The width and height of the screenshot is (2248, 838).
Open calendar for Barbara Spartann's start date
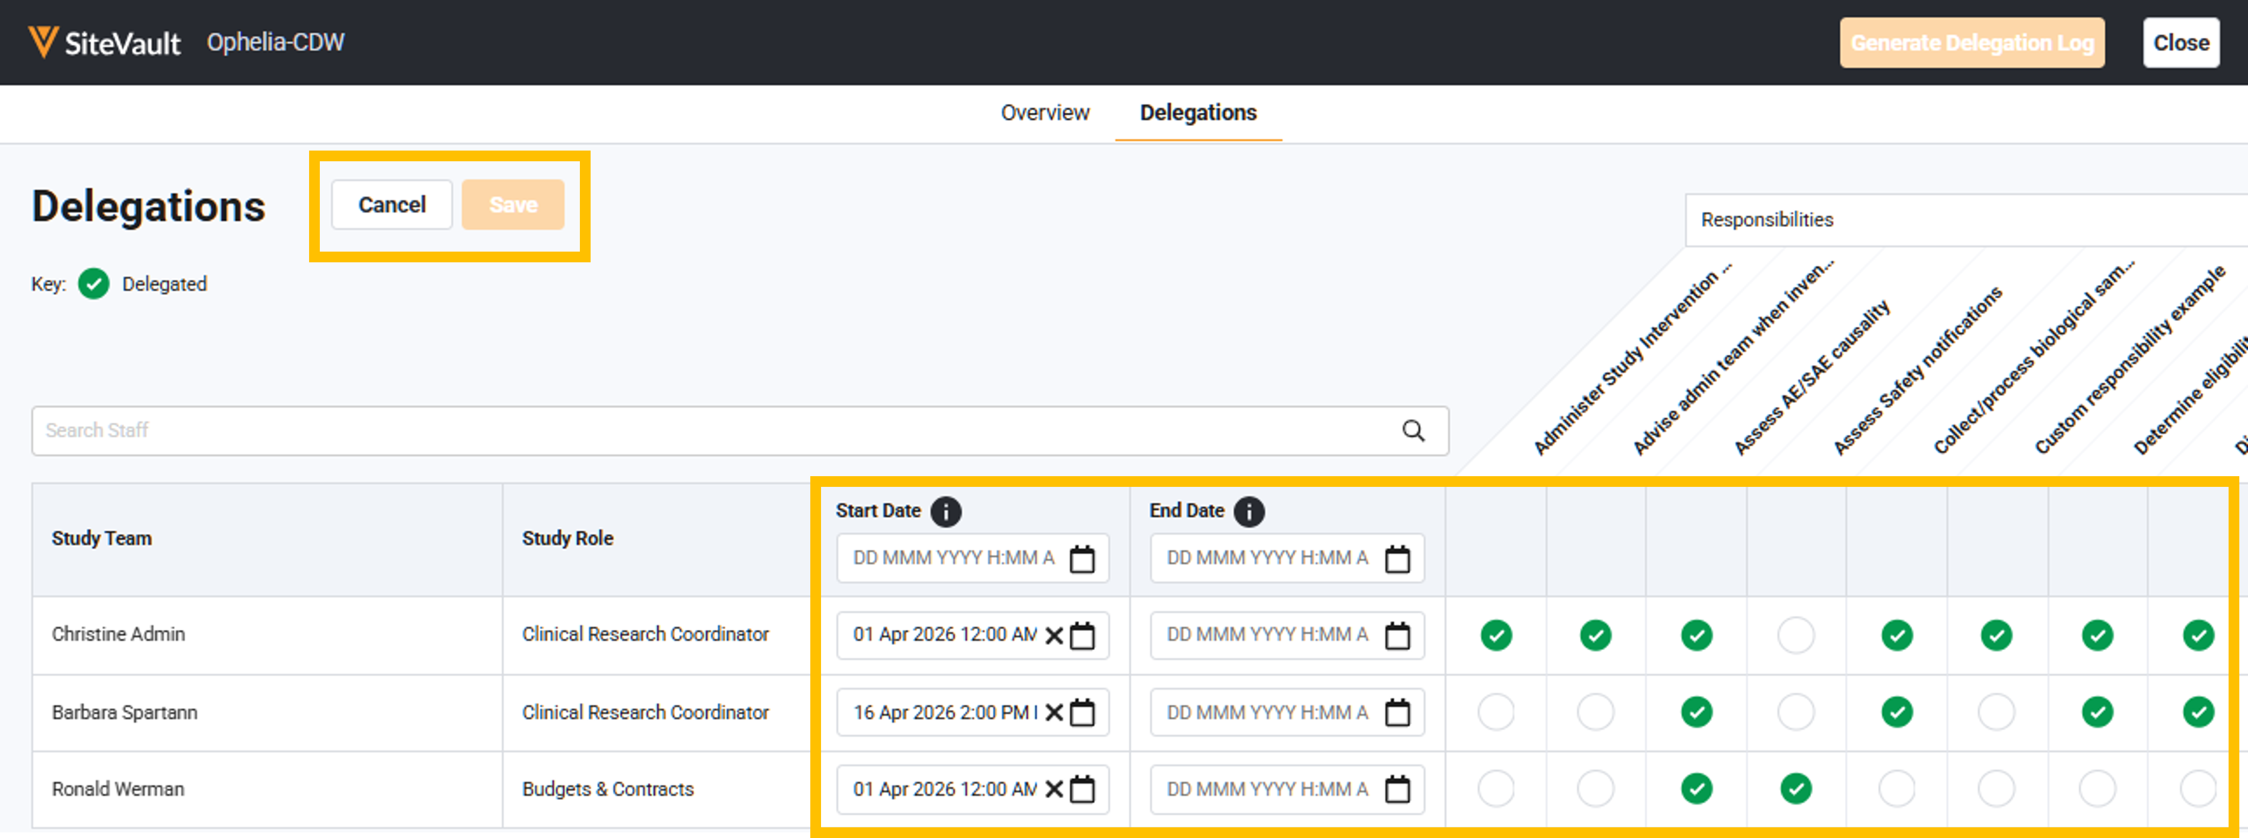[x=1082, y=712]
